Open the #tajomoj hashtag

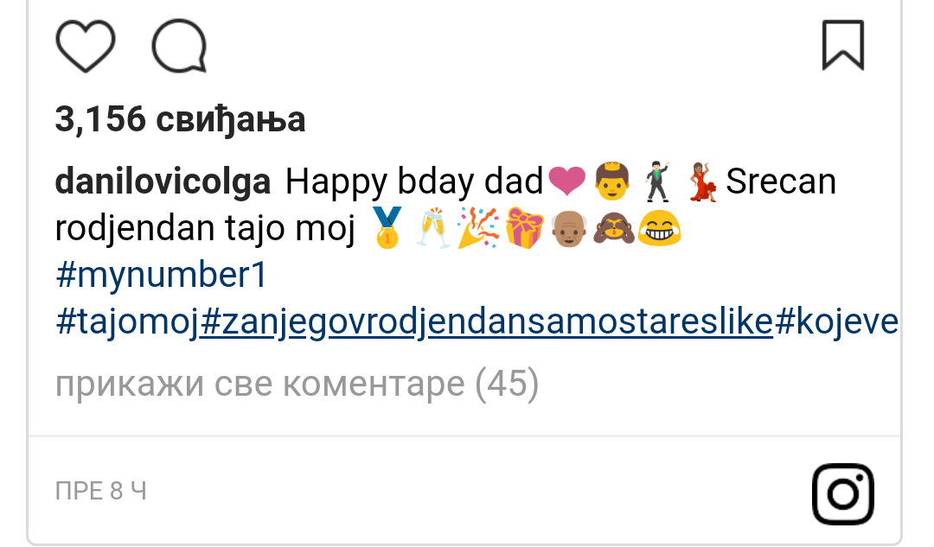click(127, 322)
